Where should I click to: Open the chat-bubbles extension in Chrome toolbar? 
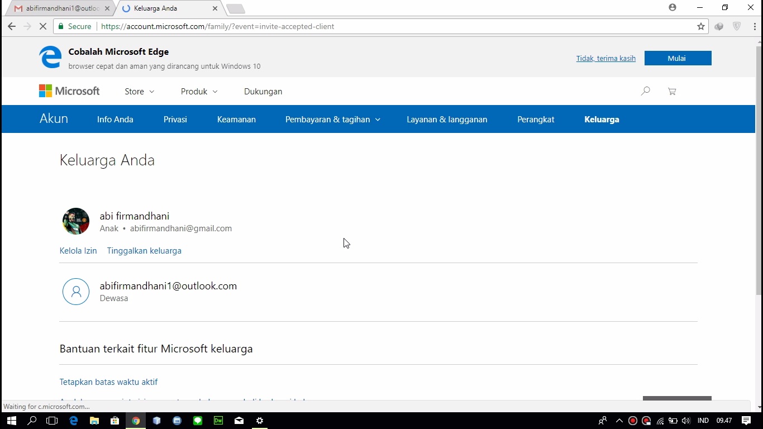click(719, 26)
